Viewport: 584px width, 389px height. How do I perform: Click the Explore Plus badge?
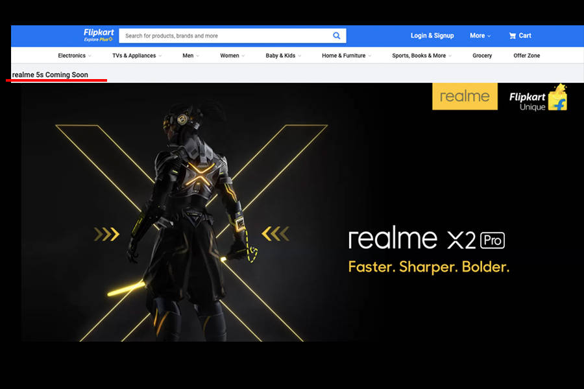(99, 40)
